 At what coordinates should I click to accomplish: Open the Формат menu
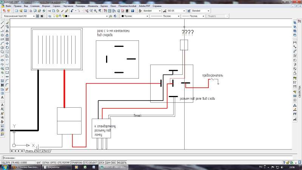(46, 6)
